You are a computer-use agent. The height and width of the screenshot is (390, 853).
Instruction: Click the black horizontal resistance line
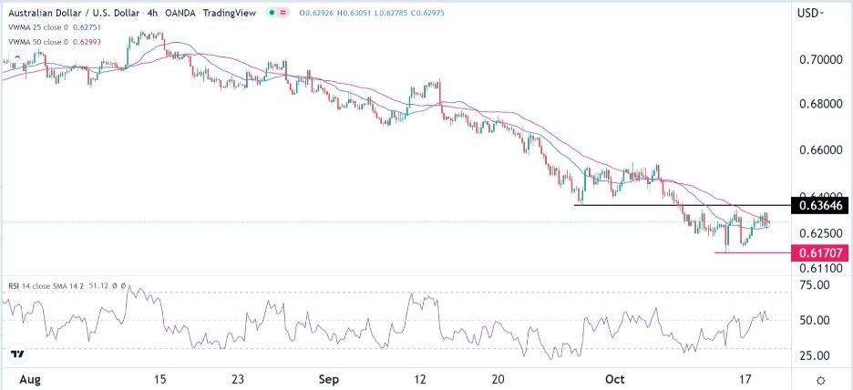(684, 206)
